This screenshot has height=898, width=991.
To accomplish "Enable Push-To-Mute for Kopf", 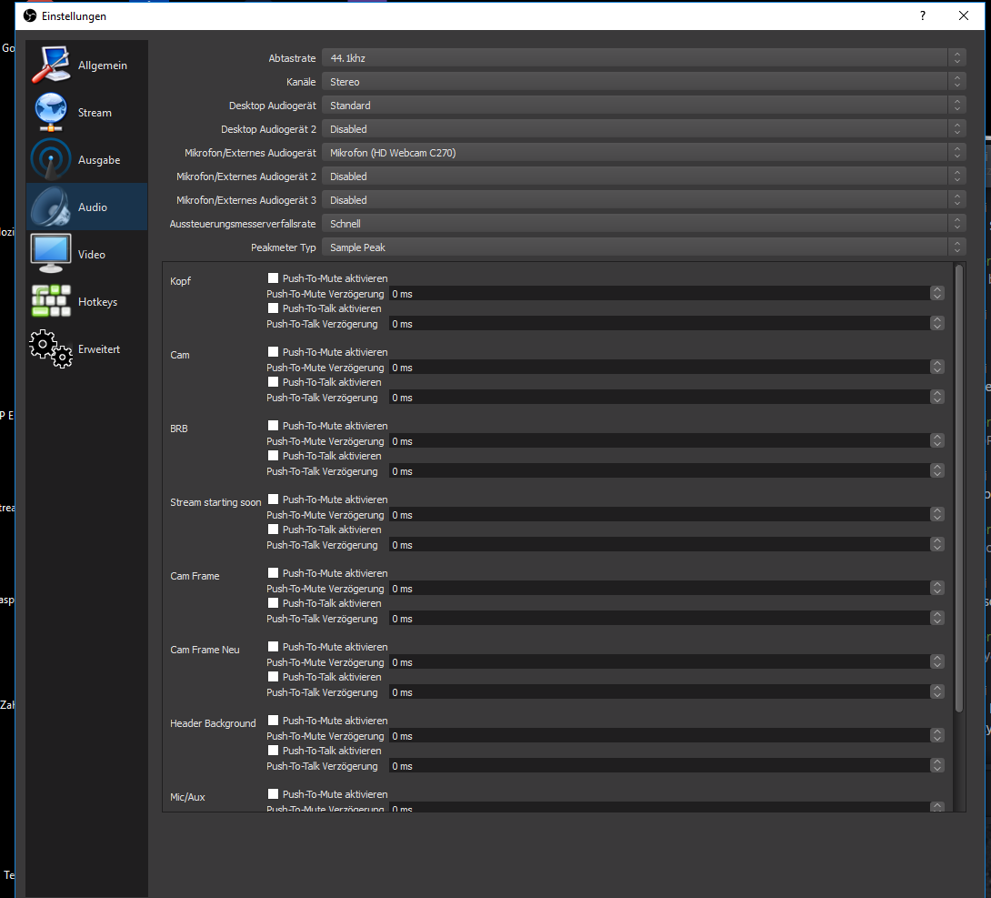I will click(273, 277).
